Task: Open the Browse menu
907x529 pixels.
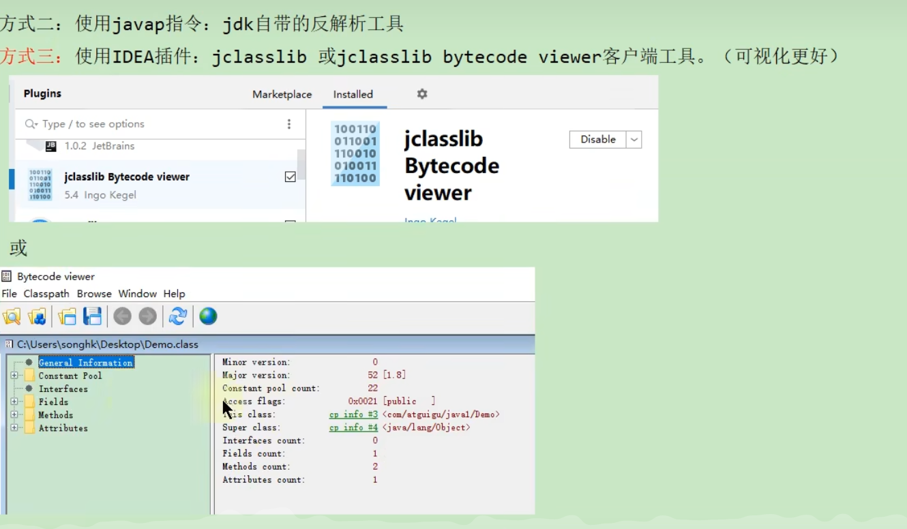Action: coord(94,294)
